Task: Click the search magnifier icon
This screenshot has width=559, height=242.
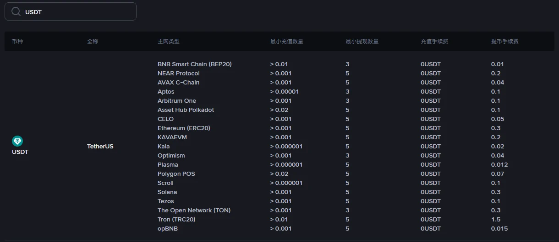Action: [16, 11]
